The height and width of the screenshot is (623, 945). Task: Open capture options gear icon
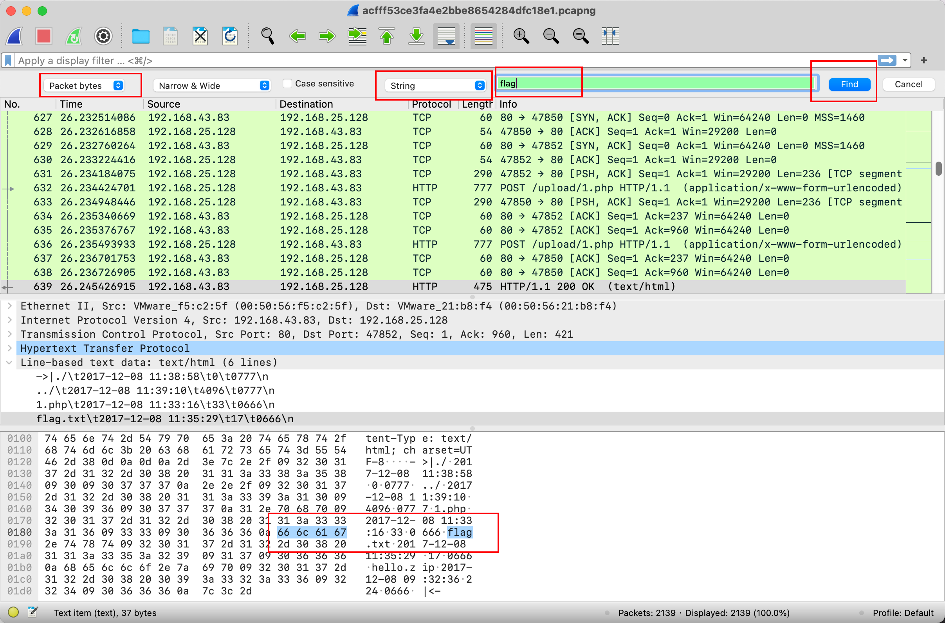103,36
